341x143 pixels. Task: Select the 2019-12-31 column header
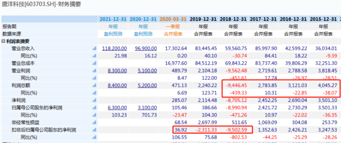click(x=203, y=19)
